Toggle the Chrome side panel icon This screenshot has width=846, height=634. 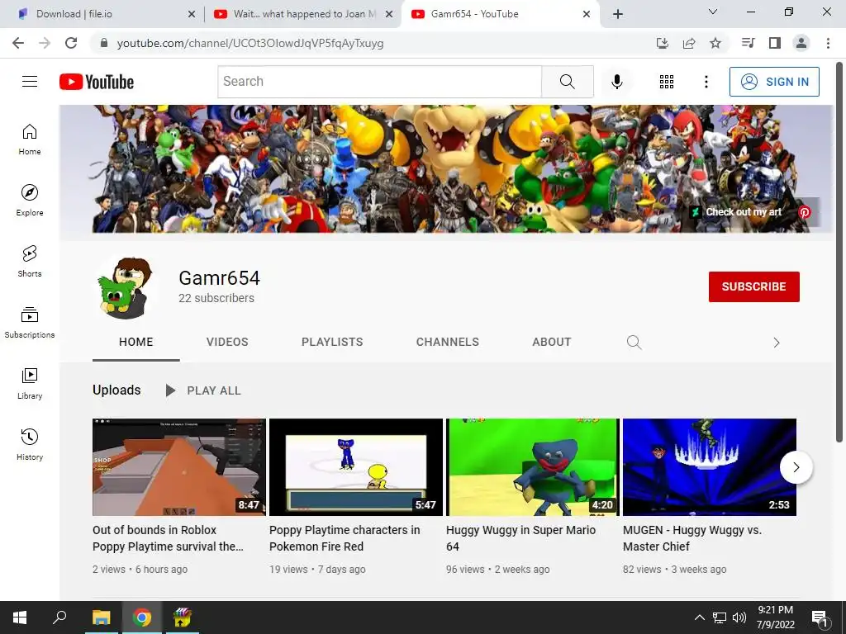point(774,43)
